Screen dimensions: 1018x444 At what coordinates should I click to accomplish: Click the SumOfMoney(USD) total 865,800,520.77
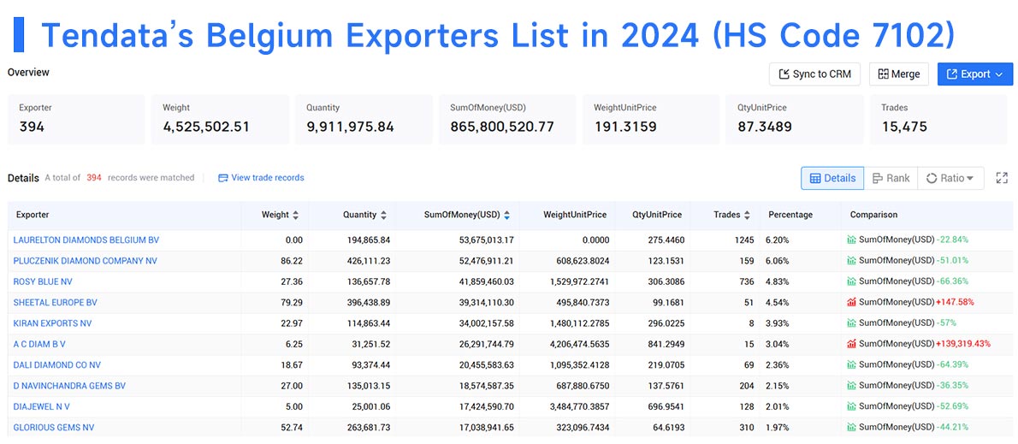click(502, 127)
